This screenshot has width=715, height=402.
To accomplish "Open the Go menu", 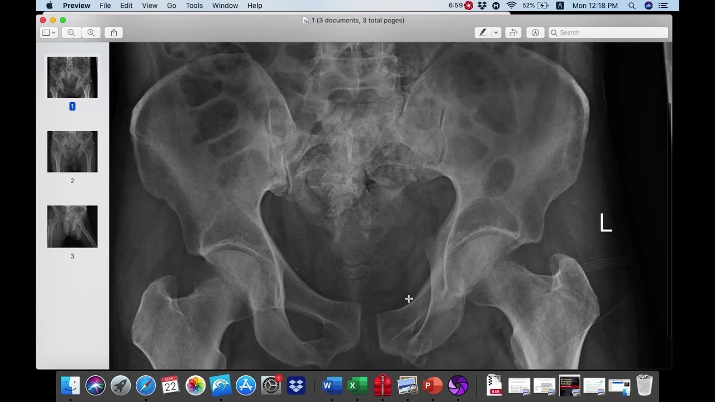I will click(171, 6).
